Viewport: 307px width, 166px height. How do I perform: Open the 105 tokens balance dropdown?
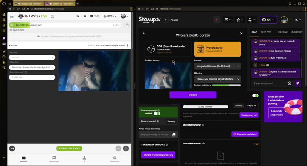tap(268, 20)
